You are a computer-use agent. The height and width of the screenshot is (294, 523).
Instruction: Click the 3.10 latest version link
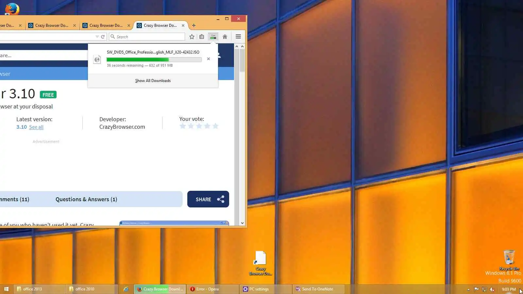click(x=22, y=127)
